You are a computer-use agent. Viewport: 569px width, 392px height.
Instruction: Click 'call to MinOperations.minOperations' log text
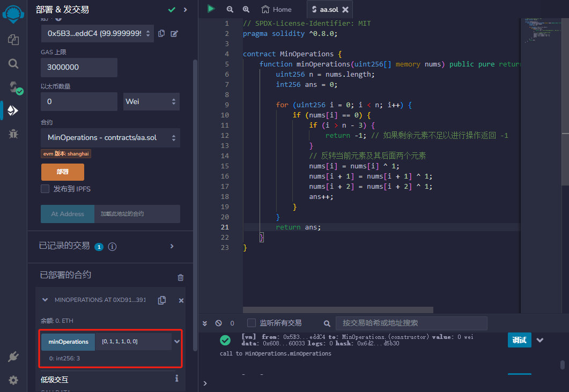[276, 353]
